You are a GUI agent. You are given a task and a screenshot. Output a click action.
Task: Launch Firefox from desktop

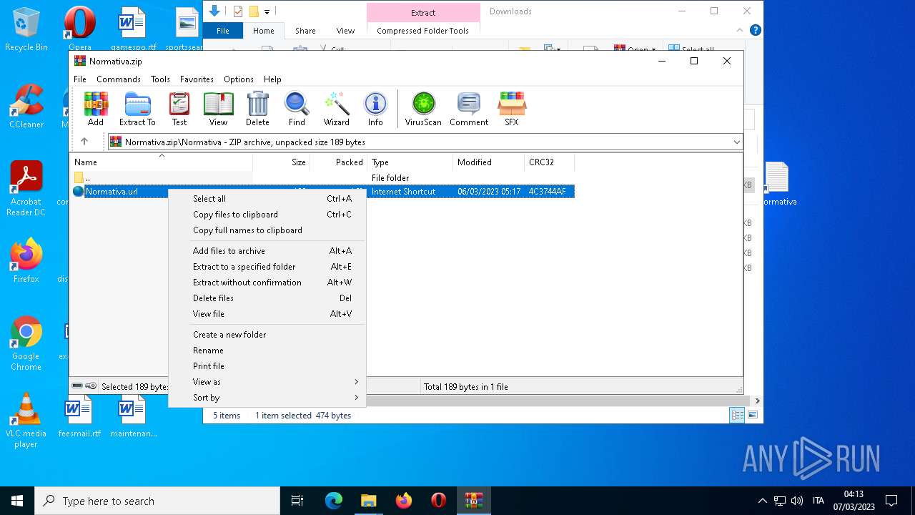[26, 261]
